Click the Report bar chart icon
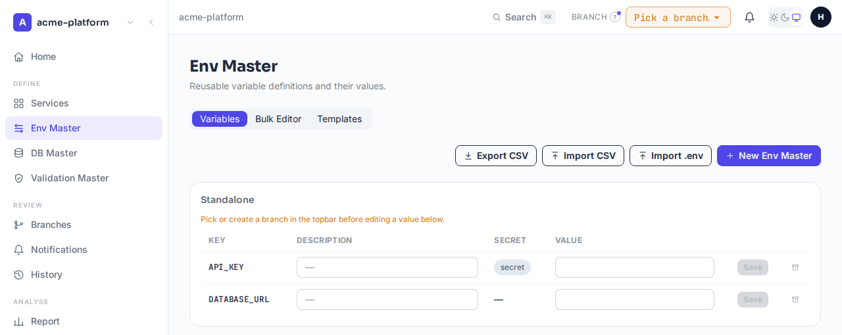Image resolution: width=842 pixels, height=335 pixels. 18,321
